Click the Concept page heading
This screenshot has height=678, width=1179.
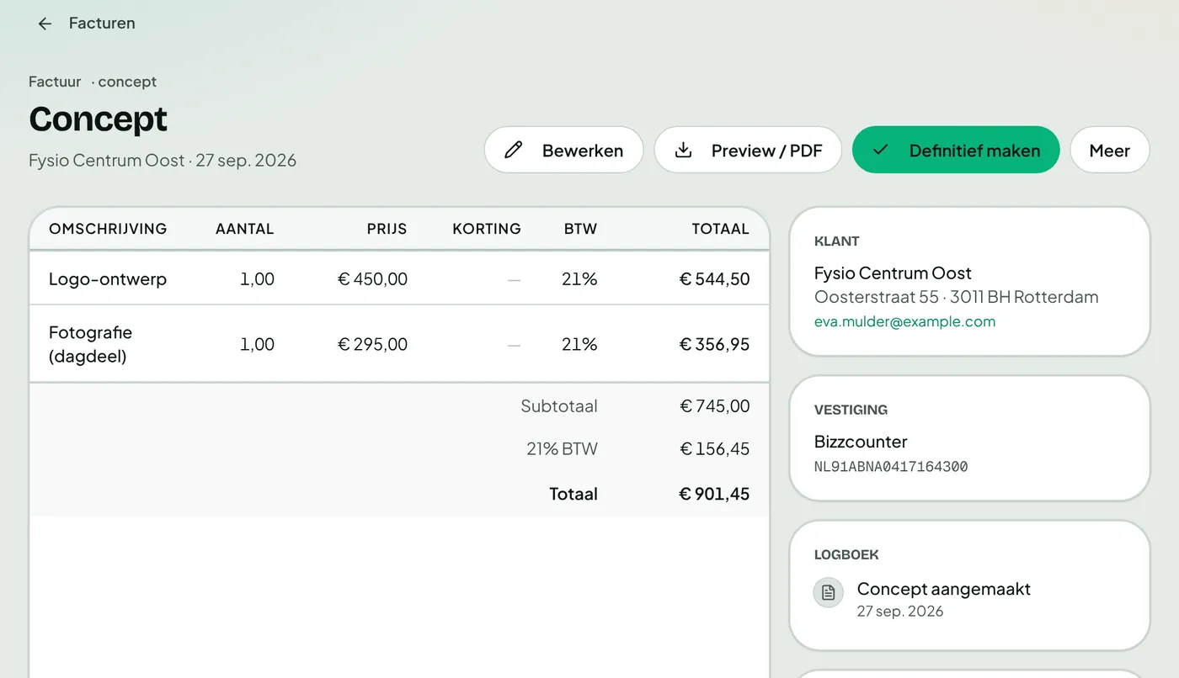98,119
